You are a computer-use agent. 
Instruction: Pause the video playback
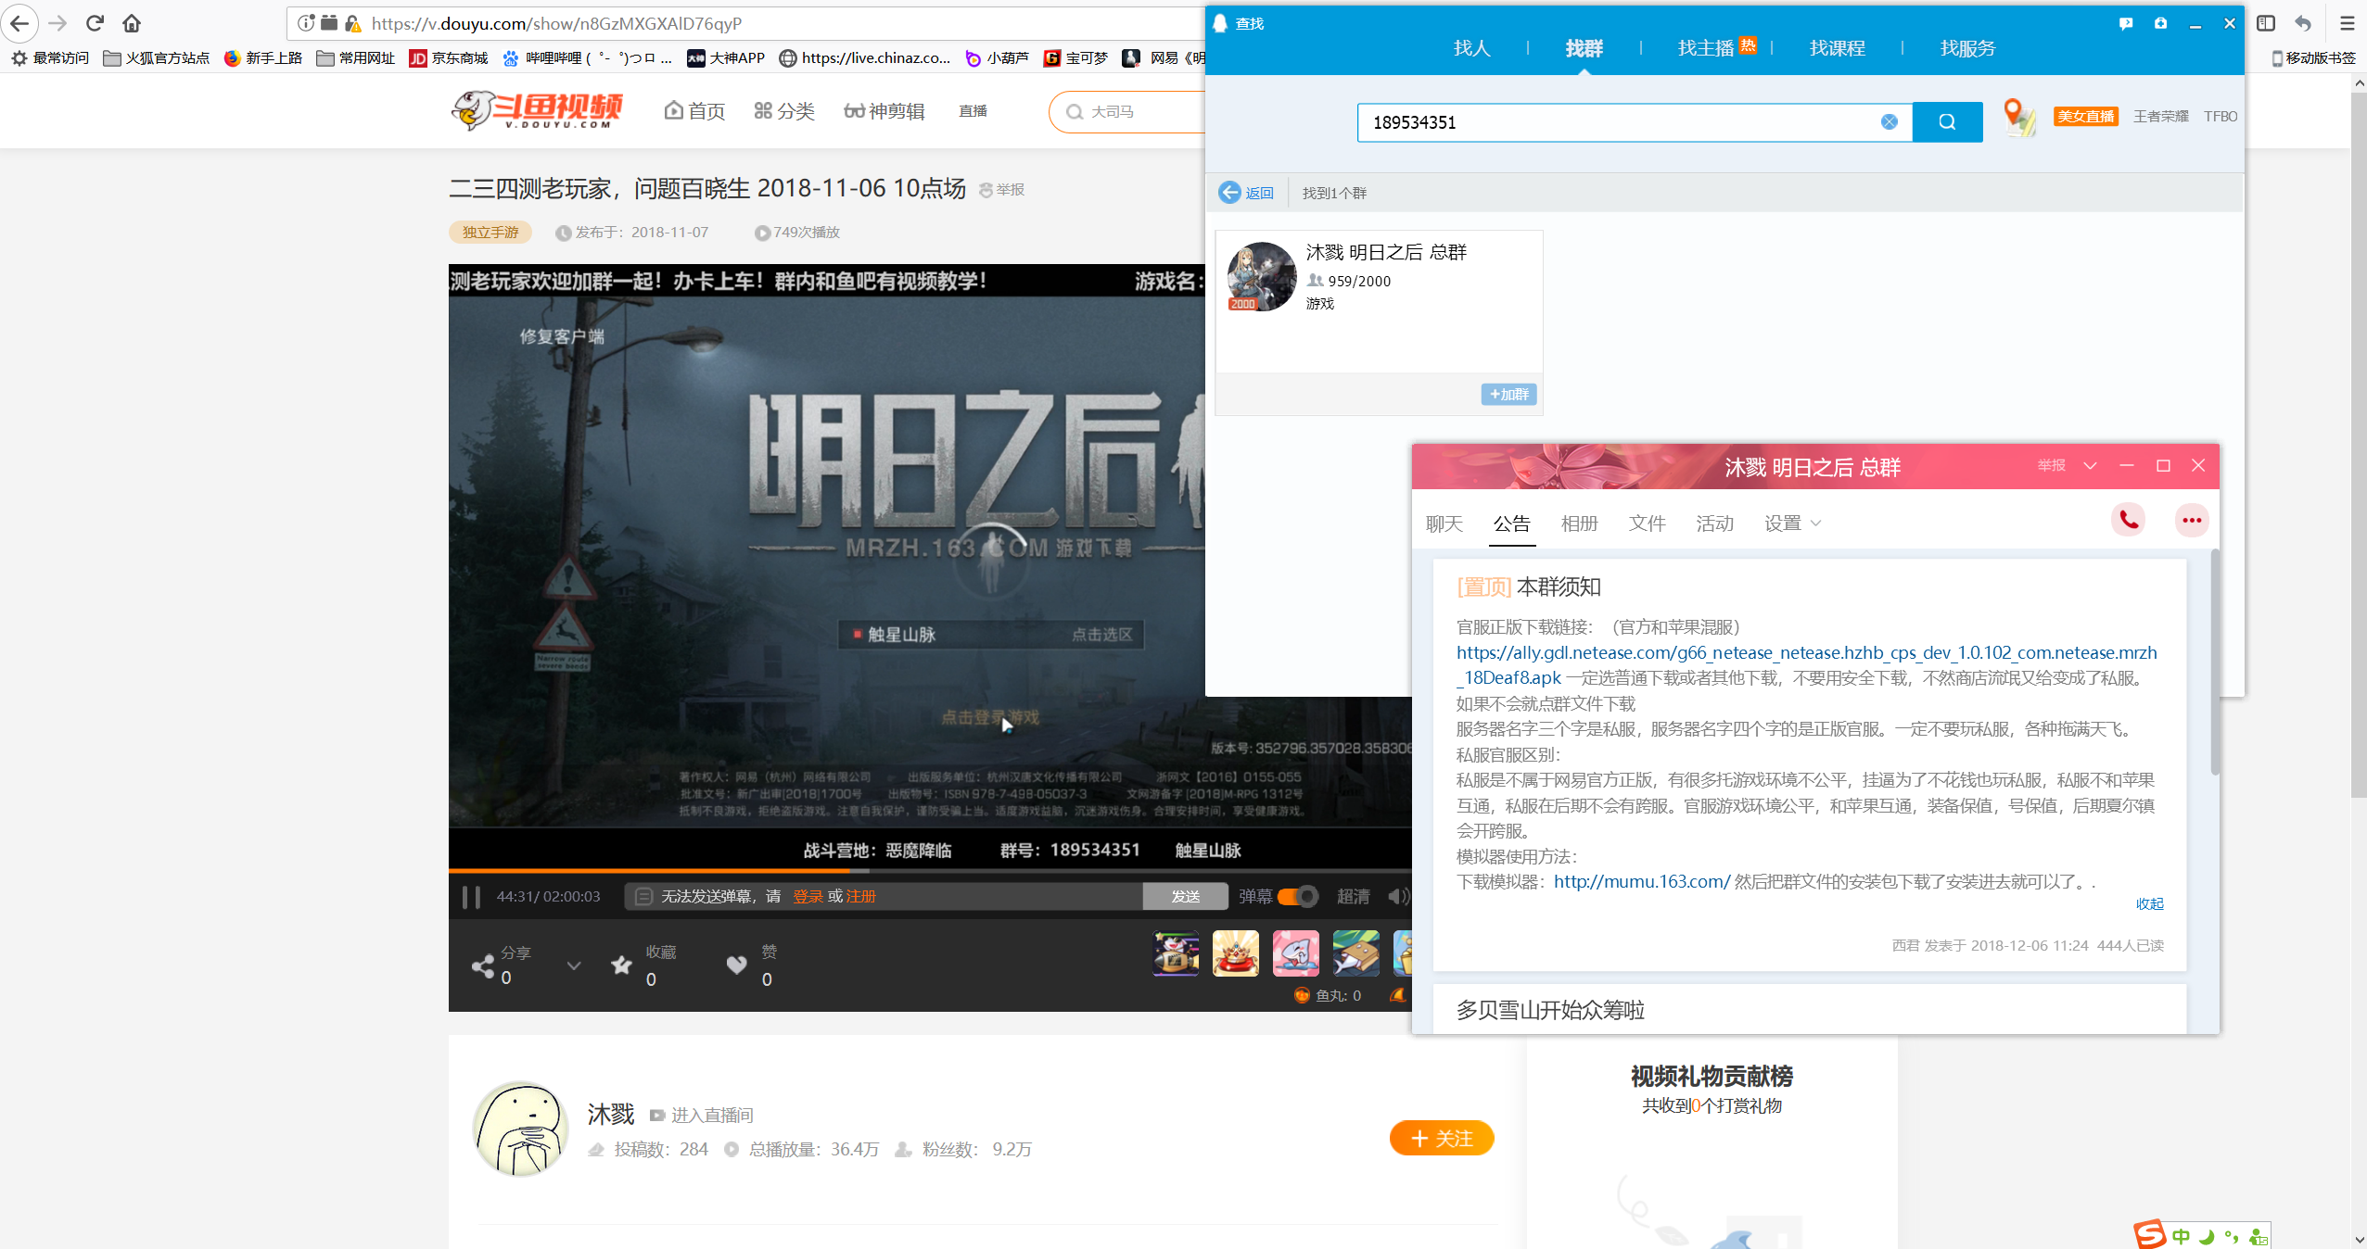(471, 896)
